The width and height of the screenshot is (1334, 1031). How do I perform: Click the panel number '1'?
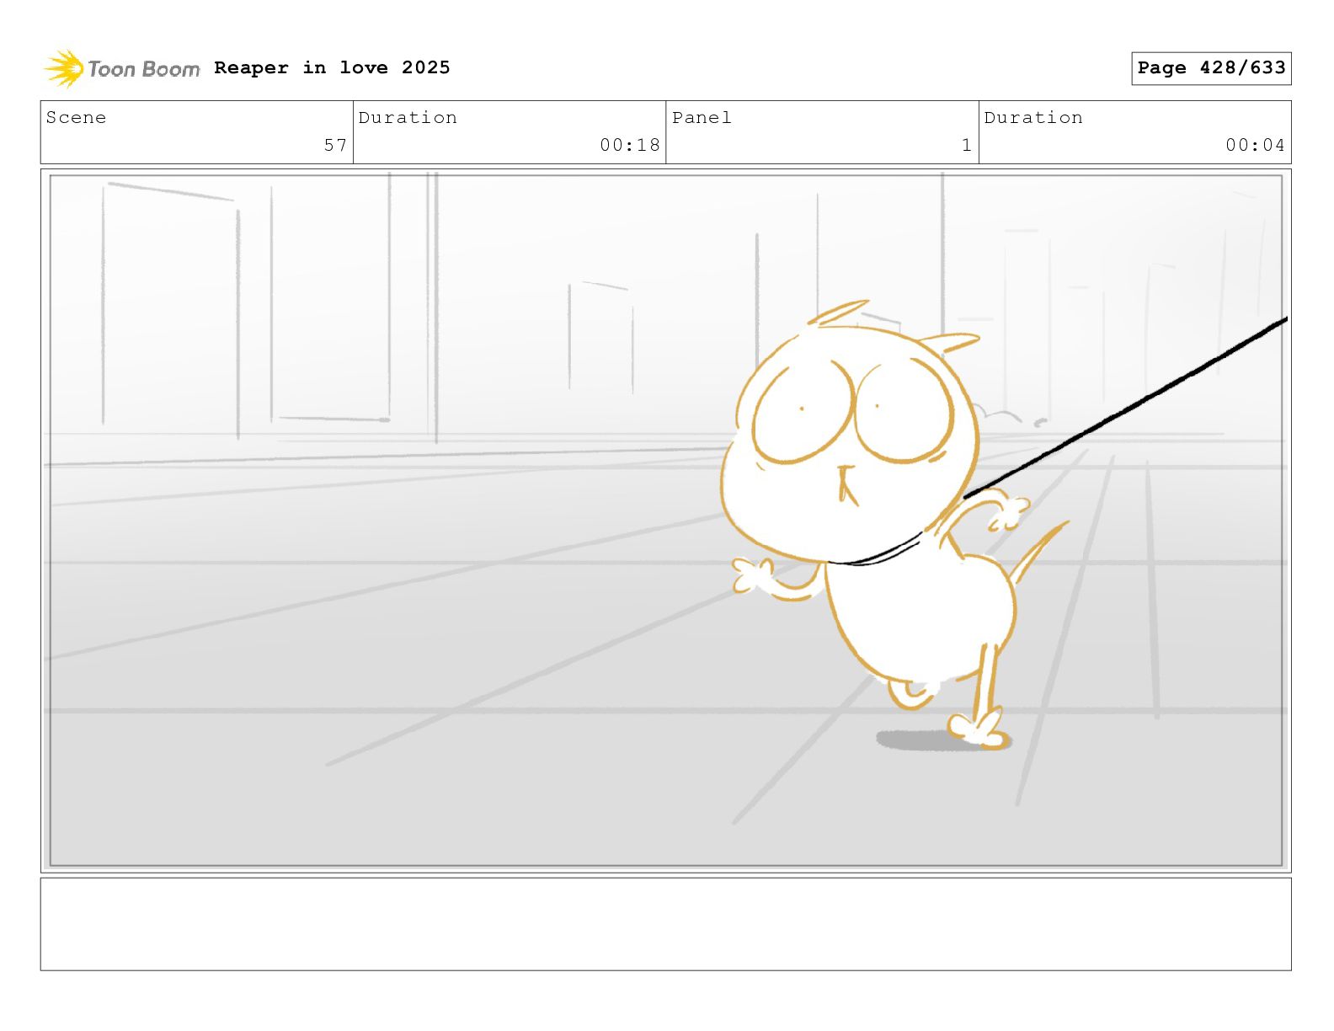[967, 145]
